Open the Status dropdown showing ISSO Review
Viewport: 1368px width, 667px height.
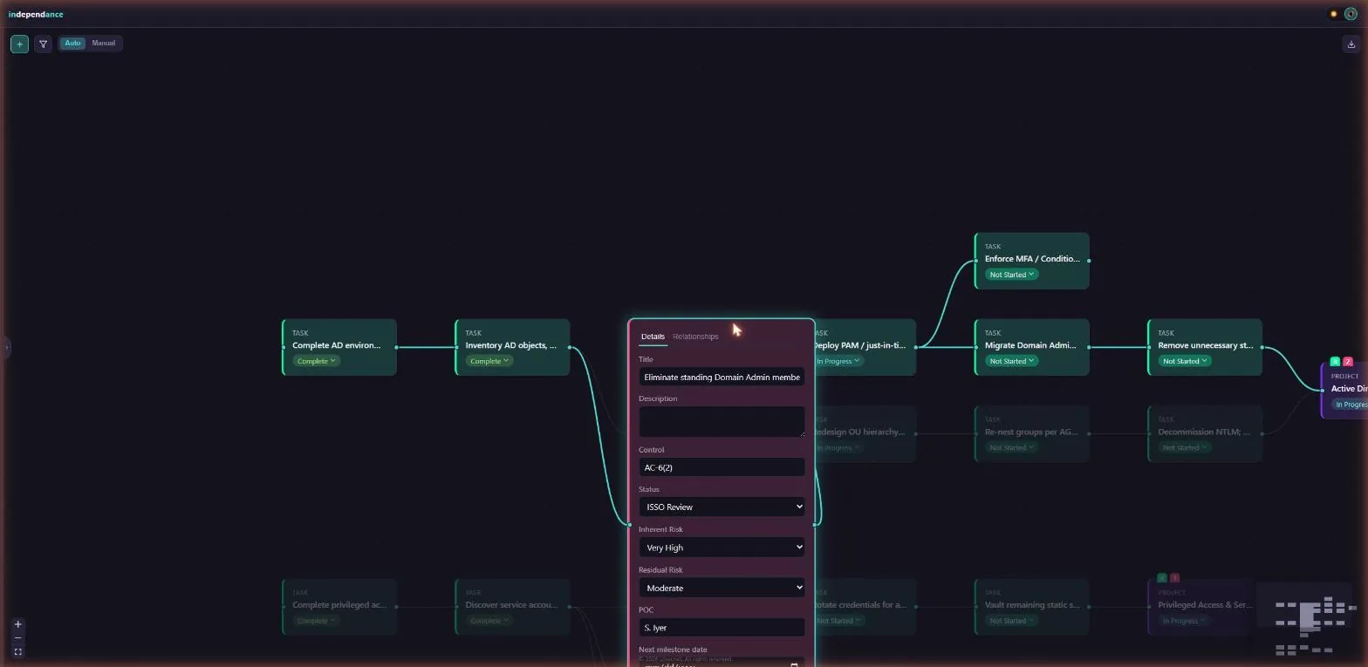(722, 507)
